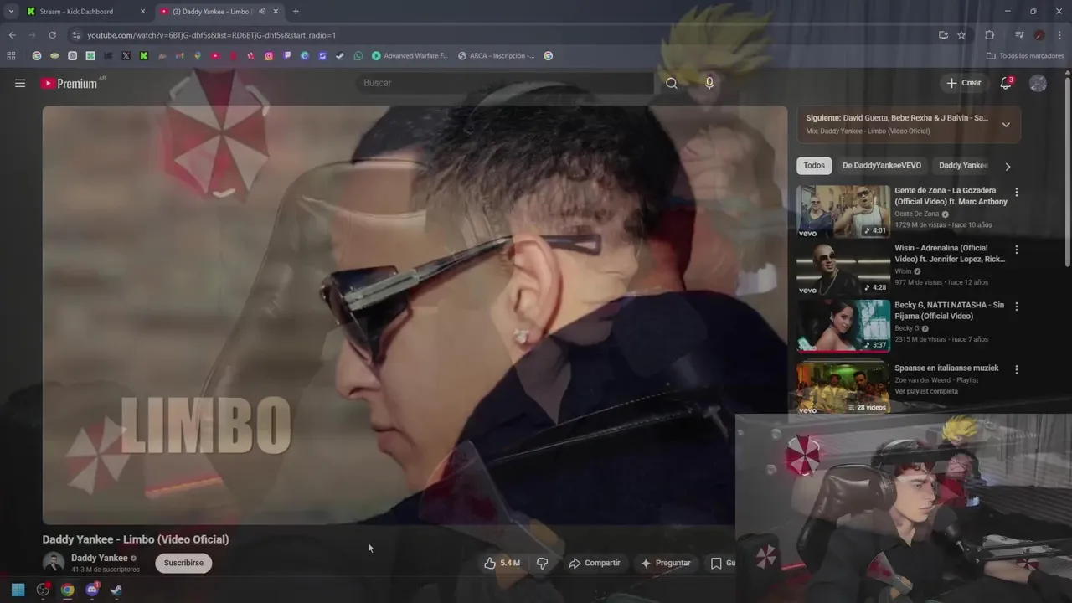
Task: Open La Gozadera video thumbnail
Action: [843, 212]
